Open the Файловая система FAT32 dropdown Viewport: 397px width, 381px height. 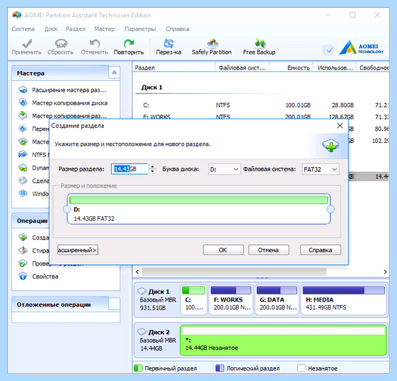pos(320,169)
